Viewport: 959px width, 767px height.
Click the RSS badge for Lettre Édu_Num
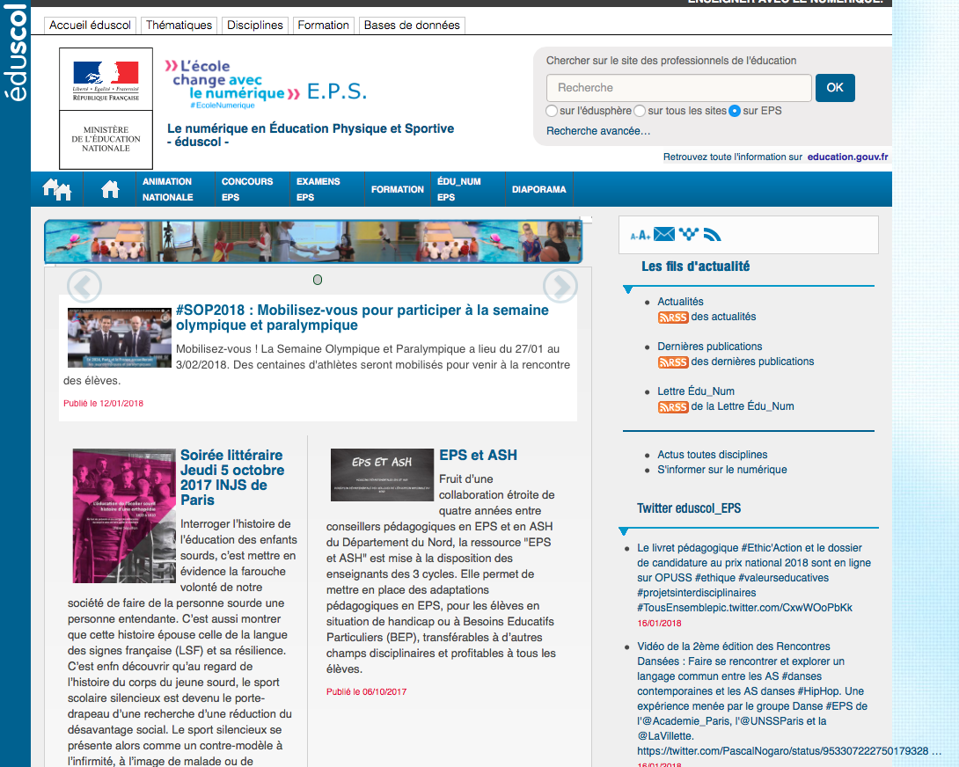[673, 406]
